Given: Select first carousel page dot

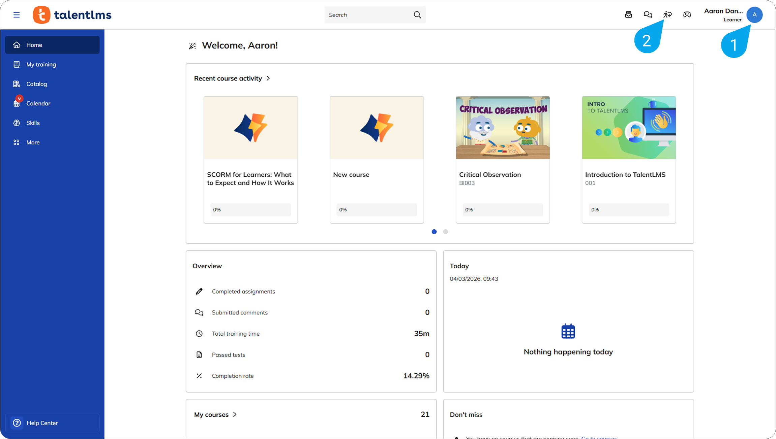Looking at the screenshot, I should point(434,232).
